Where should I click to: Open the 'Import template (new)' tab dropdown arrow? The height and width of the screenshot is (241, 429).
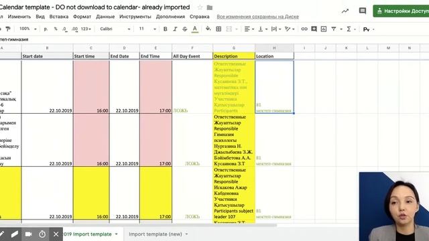186,234
